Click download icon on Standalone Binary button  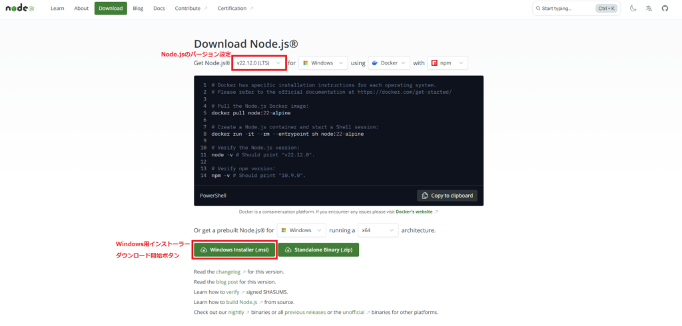click(x=288, y=250)
